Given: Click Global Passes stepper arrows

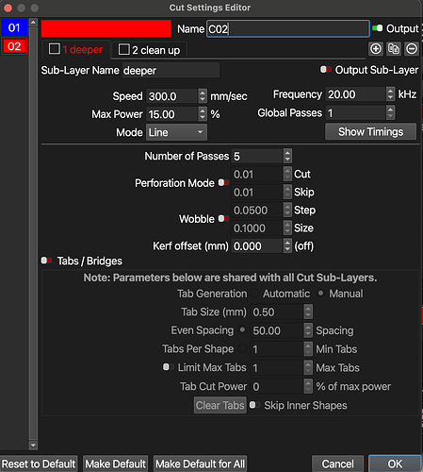Looking at the screenshot, I should pyautogui.click(x=390, y=112).
